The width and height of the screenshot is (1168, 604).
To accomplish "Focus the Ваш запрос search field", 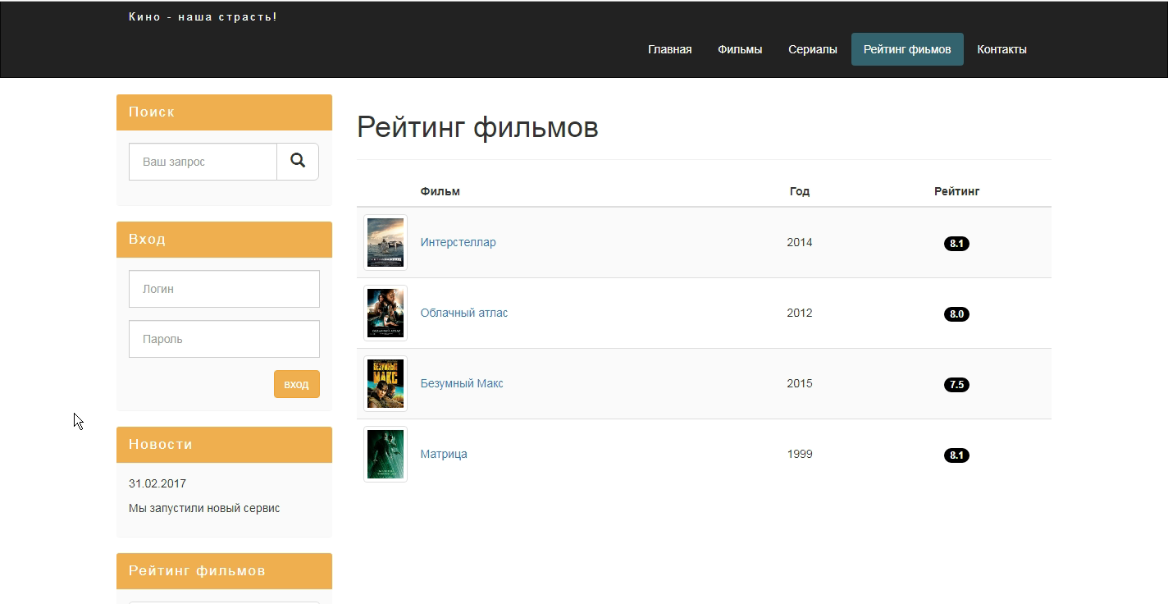I will tap(203, 162).
